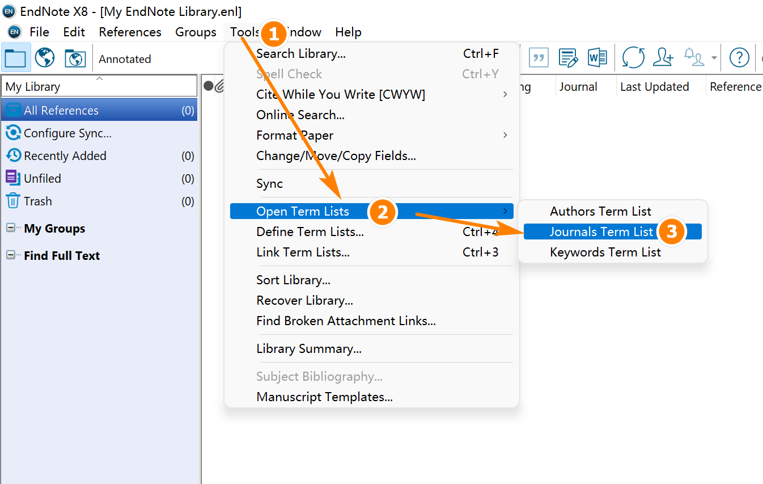Select Trash group in sidebar
The image size is (763, 484).
tap(99, 201)
